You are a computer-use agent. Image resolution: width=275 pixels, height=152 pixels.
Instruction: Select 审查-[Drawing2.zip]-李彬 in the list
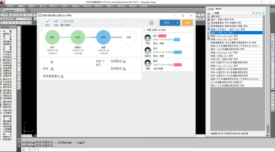click(x=224, y=52)
